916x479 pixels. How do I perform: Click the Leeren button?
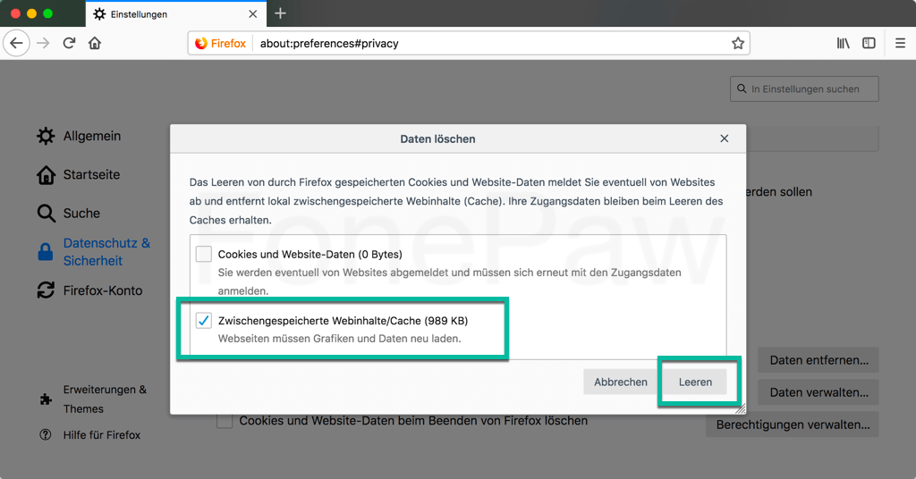(695, 382)
